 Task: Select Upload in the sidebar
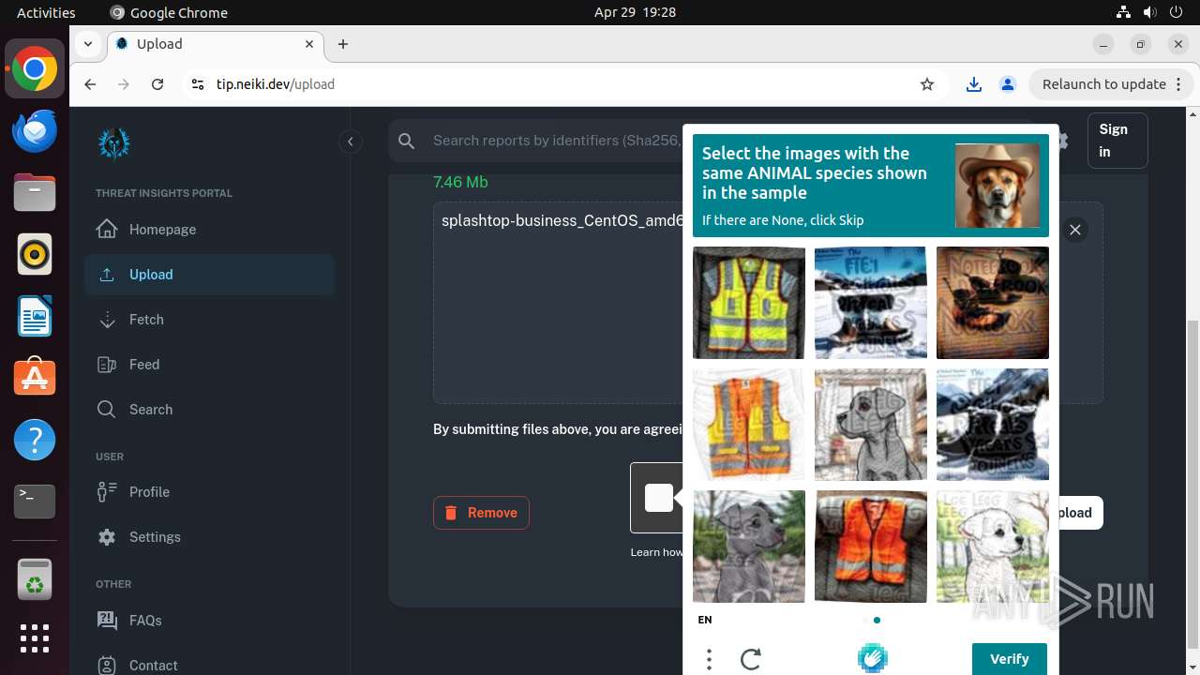(209, 275)
